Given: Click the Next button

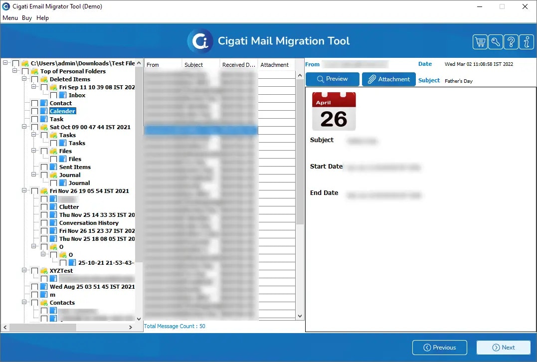Looking at the screenshot, I should (504, 347).
